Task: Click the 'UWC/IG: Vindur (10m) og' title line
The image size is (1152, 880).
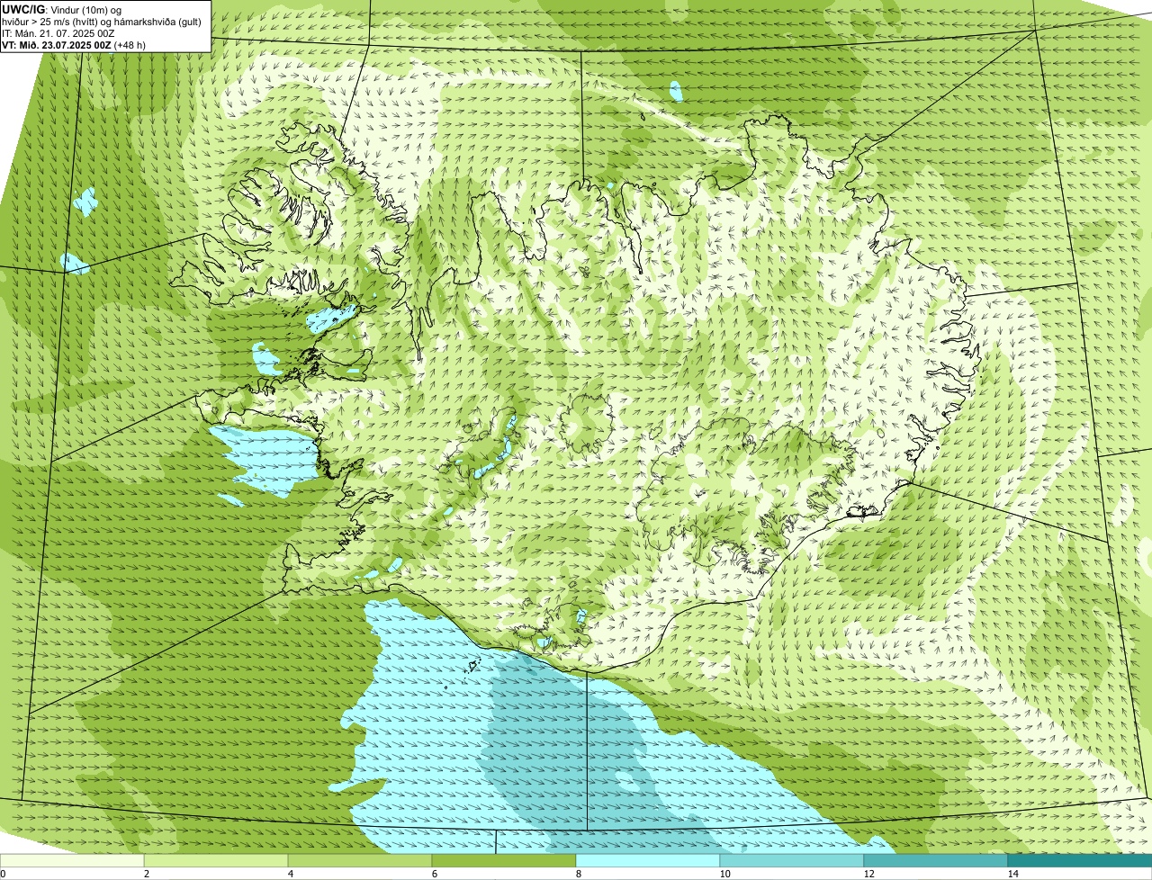Action: click(x=62, y=9)
